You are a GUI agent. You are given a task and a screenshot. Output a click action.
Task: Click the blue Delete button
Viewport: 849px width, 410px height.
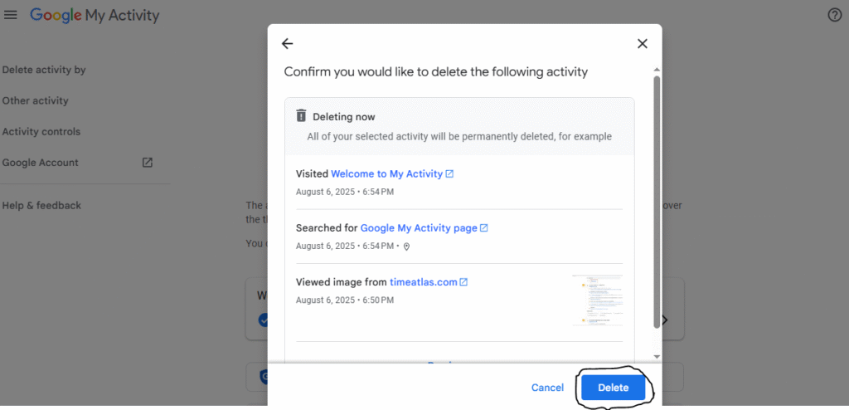[x=613, y=388]
